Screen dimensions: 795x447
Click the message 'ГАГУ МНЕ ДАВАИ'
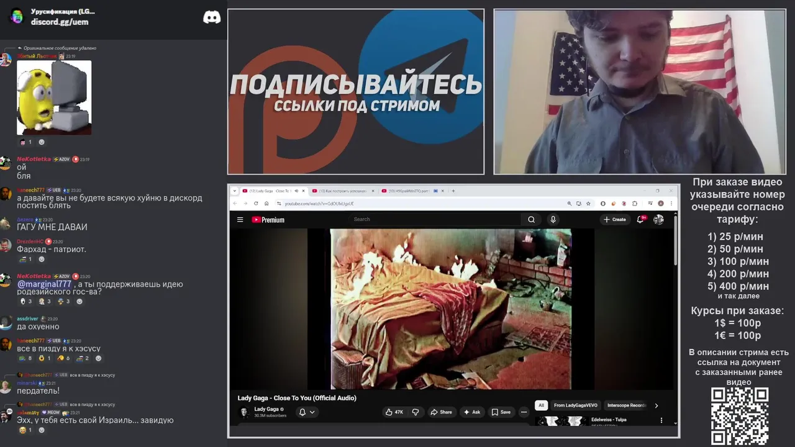(x=52, y=227)
